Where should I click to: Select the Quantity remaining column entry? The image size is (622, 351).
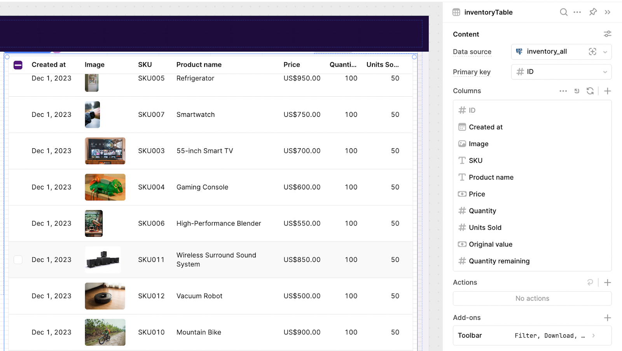pos(532,261)
